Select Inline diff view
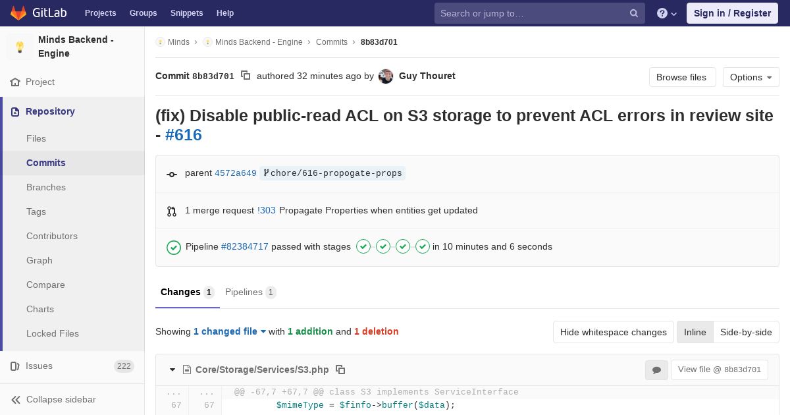 pyautogui.click(x=695, y=332)
